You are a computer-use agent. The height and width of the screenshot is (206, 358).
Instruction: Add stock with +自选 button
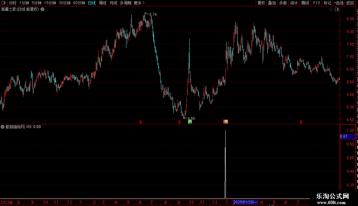(x=339, y=3)
